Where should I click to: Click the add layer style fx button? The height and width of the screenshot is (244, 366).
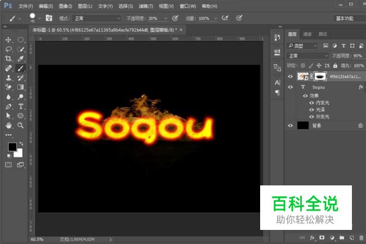[x=312, y=238]
